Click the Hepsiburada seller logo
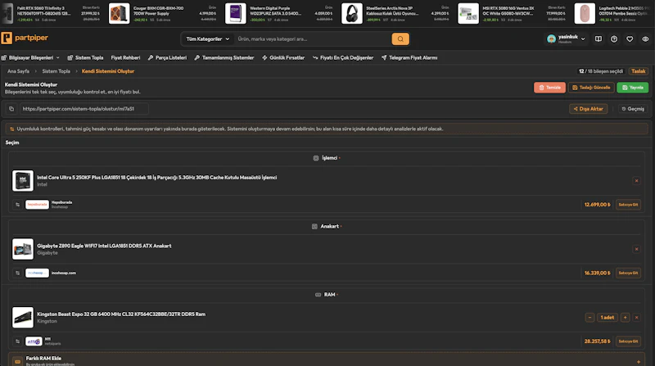 (x=37, y=205)
